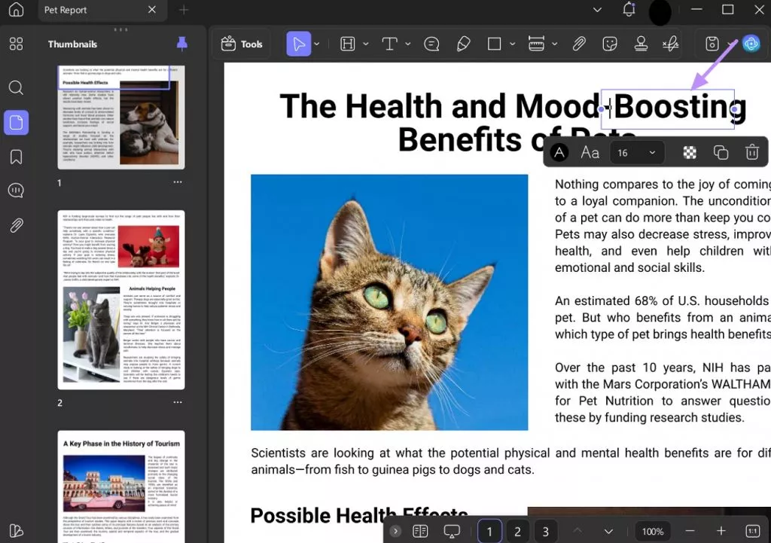Image resolution: width=771 pixels, height=543 pixels.
Task: Open the Tools menu button
Action: (x=242, y=44)
